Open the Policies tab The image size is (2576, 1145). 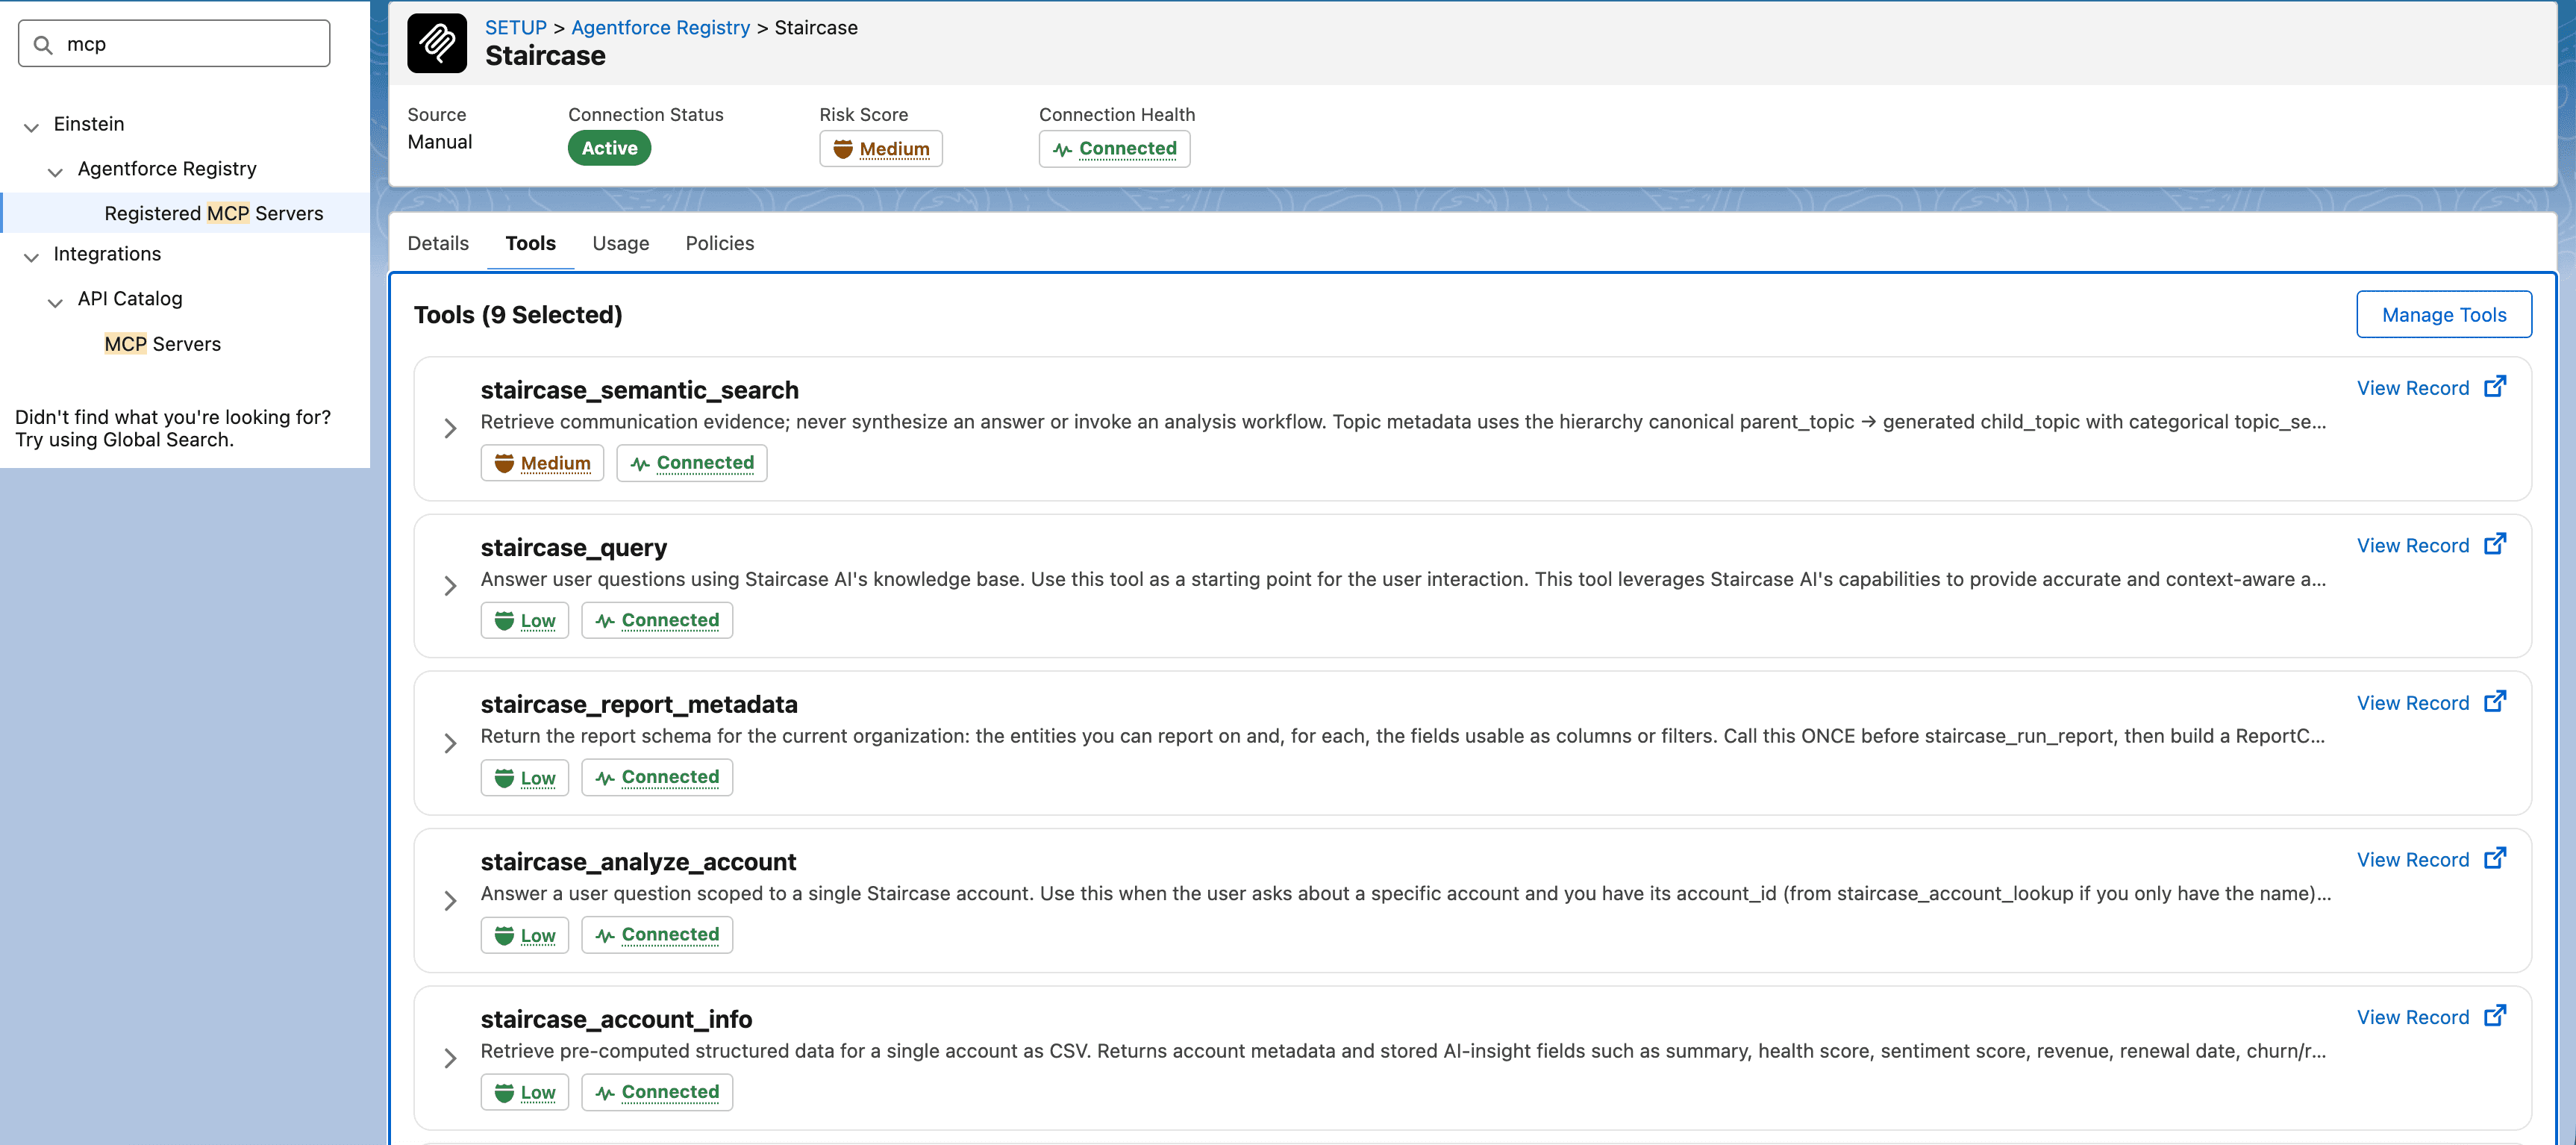[720, 243]
